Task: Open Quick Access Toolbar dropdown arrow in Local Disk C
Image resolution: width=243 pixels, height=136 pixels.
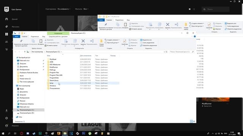Action: [x=24, y=33]
